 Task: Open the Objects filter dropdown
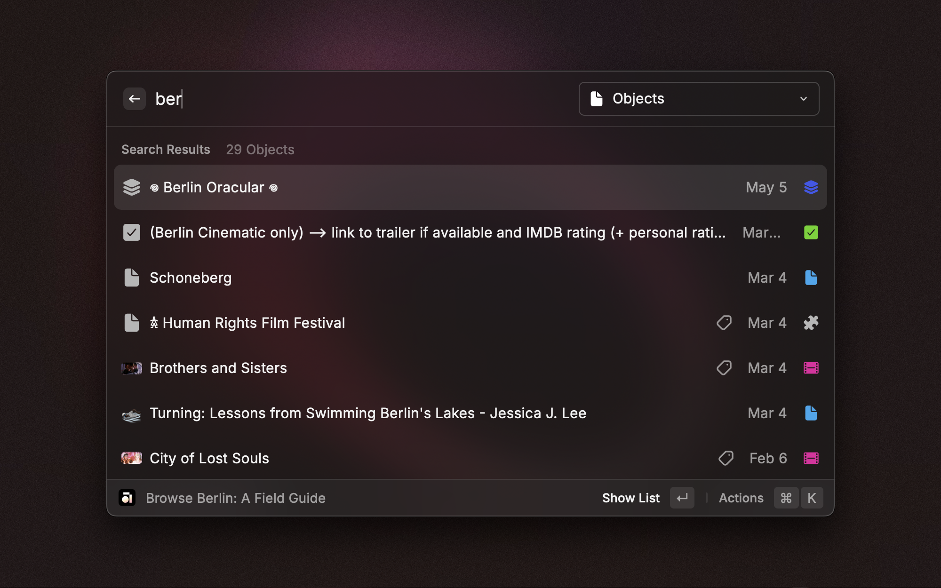[698, 99]
